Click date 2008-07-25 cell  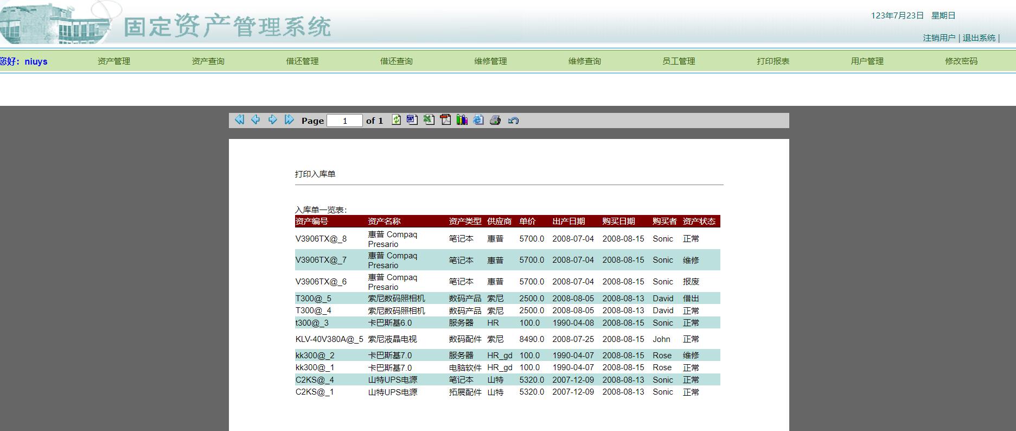coord(573,339)
